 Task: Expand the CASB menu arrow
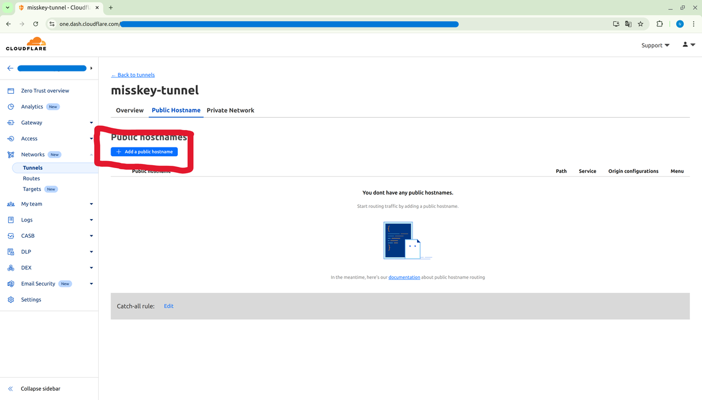tap(91, 236)
